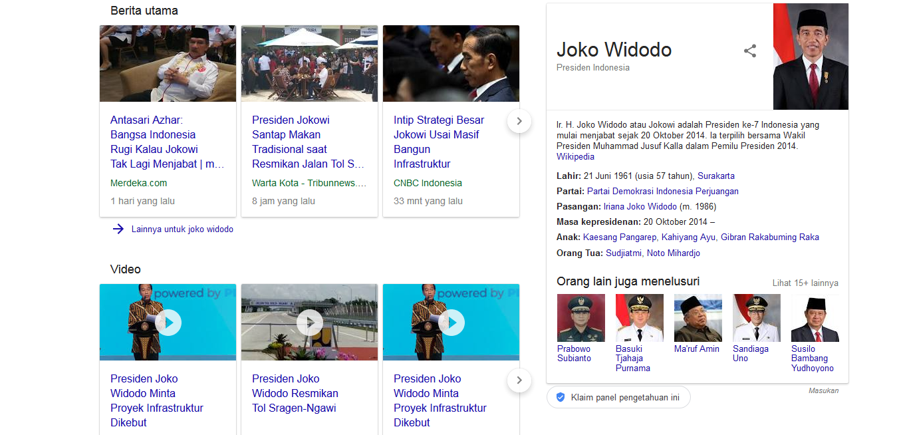Open the Wikipedia source link
Viewport: 897px width, 435px height.
(575, 157)
